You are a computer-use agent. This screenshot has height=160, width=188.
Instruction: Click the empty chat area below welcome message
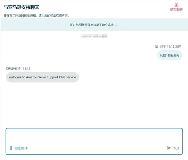94,104
